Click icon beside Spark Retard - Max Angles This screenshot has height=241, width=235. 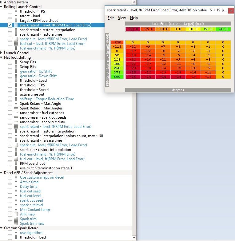tap(16, 108)
